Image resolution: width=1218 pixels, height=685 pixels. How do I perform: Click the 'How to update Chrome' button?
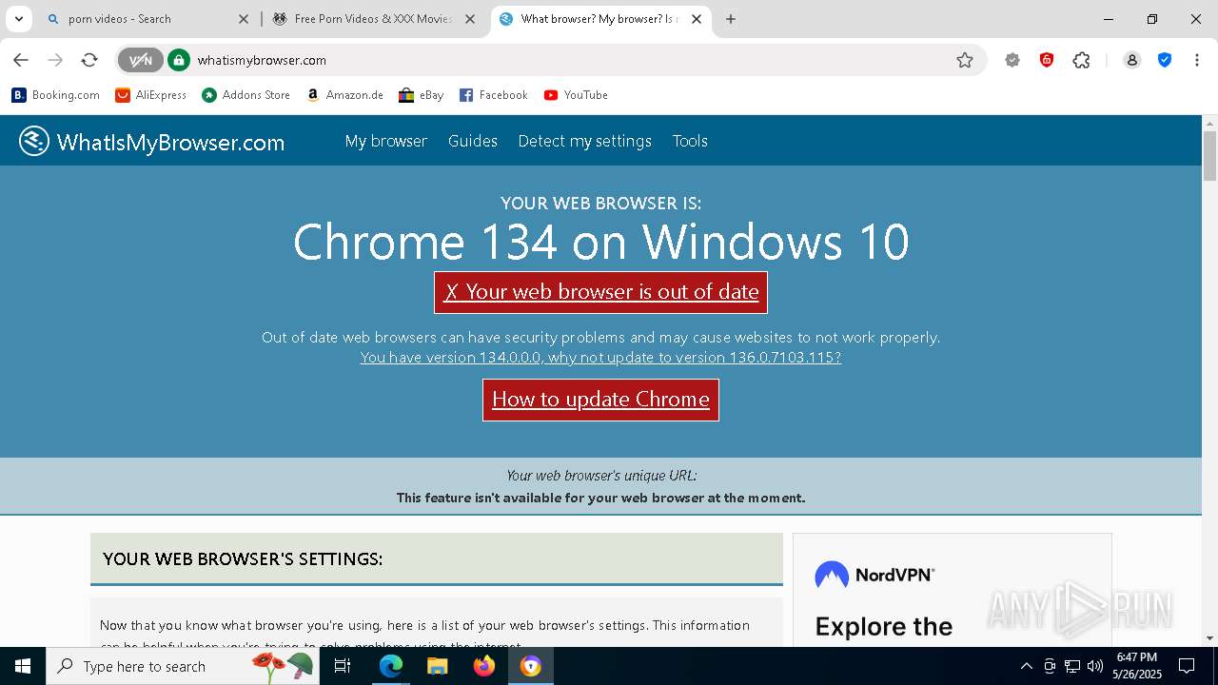(x=600, y=400)
